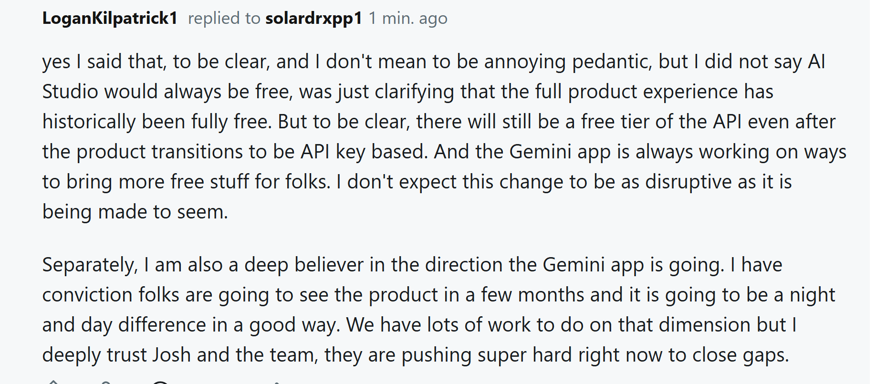Click the phrase "historically been fully free"
This screenshot has height=384, width=876.
pos(157,122)
